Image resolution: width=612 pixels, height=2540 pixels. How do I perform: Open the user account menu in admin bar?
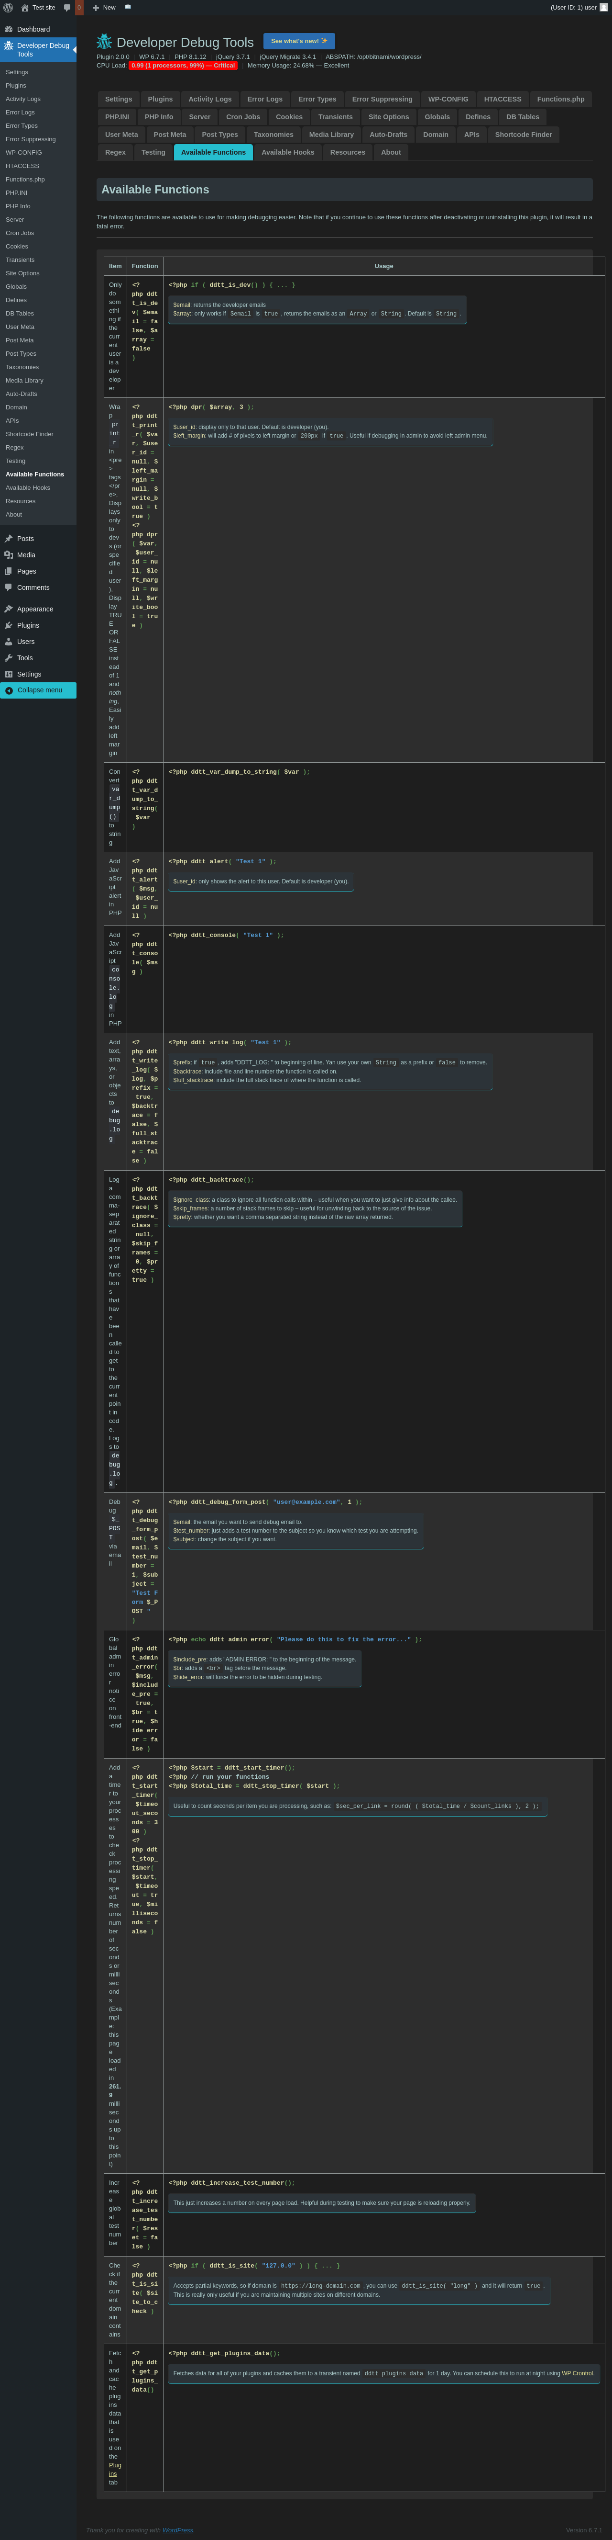coord(578,7)
